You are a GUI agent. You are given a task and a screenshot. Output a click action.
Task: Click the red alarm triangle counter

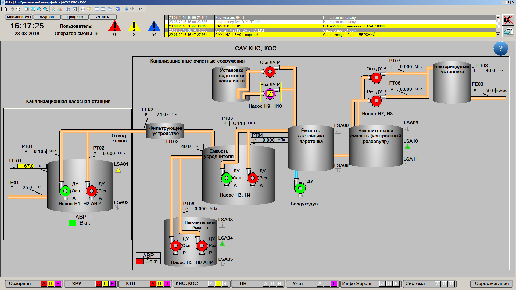tap(114, 27)
